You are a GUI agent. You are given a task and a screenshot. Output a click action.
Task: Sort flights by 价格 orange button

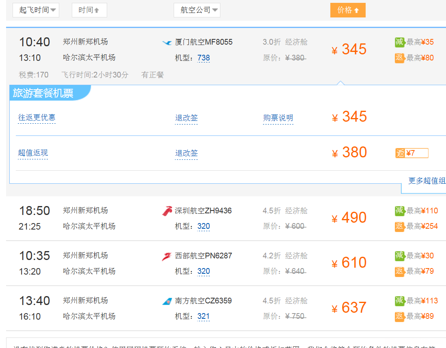[x=348, y=10]
